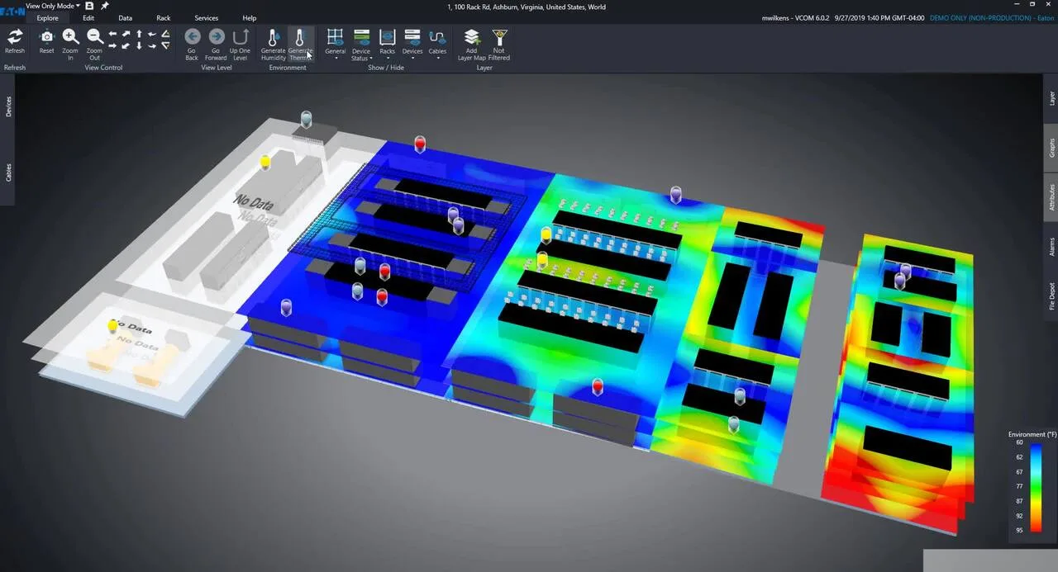
Task: Open the Help ribbon tab
Action: [249, 18]
